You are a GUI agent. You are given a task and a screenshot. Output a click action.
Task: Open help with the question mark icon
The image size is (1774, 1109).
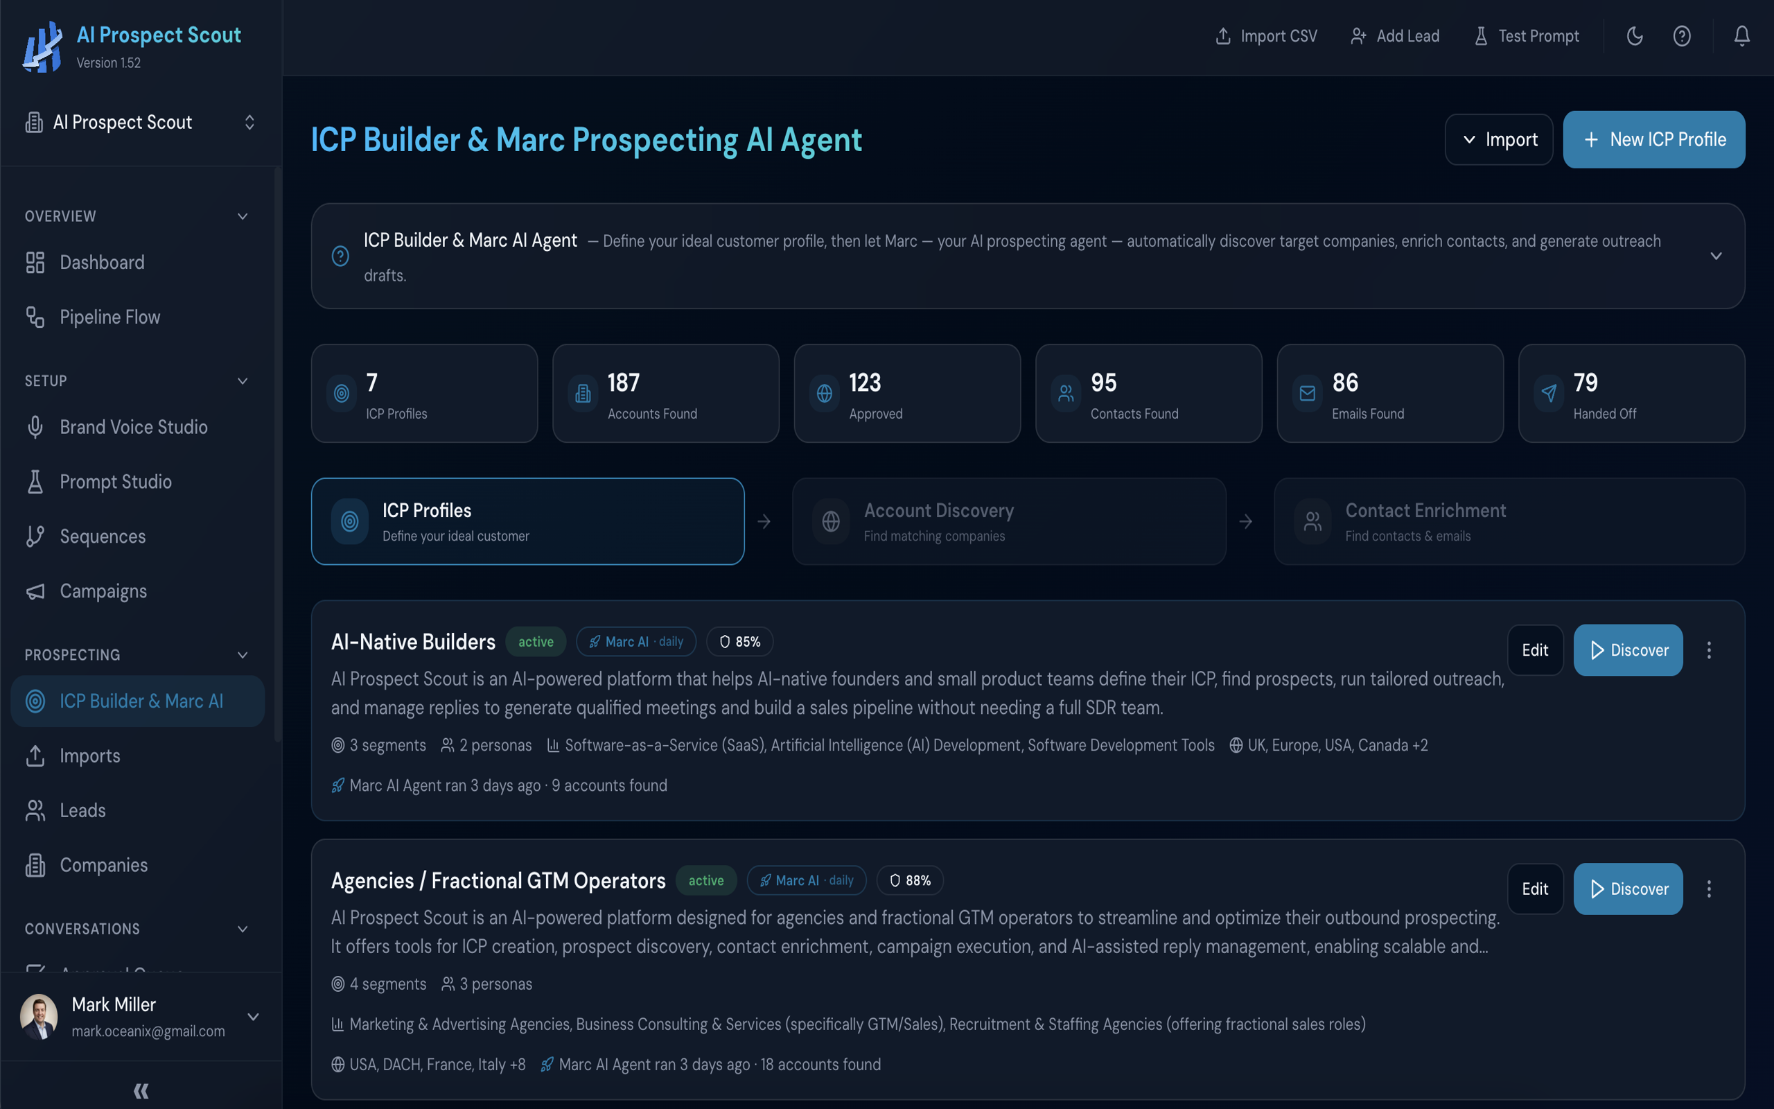1683,35
